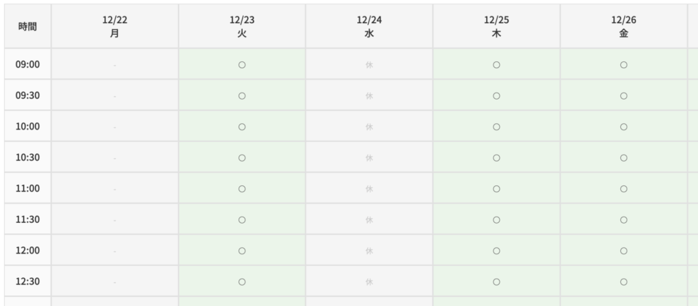Click the 11:00 time row label
Viewport: 698px width, 306px height.
28,189
